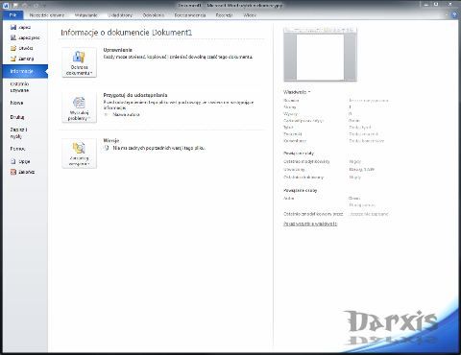Click the Ostatnio zmodyfikowane przez label
Viewport: 461px width, 355px height.
pos(313,214)
